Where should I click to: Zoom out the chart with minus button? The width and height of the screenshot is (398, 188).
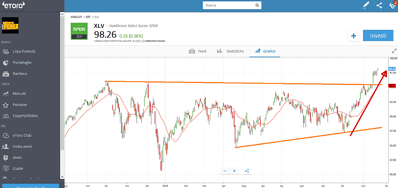[x=225, y=171]
